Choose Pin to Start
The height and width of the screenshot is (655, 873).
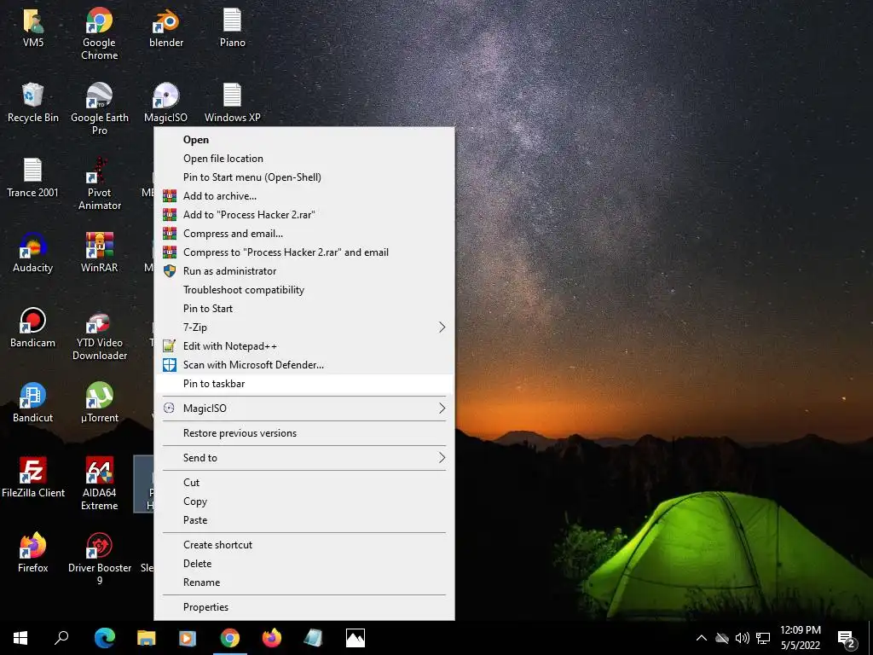pyautogui.click(x=304, y=309)
